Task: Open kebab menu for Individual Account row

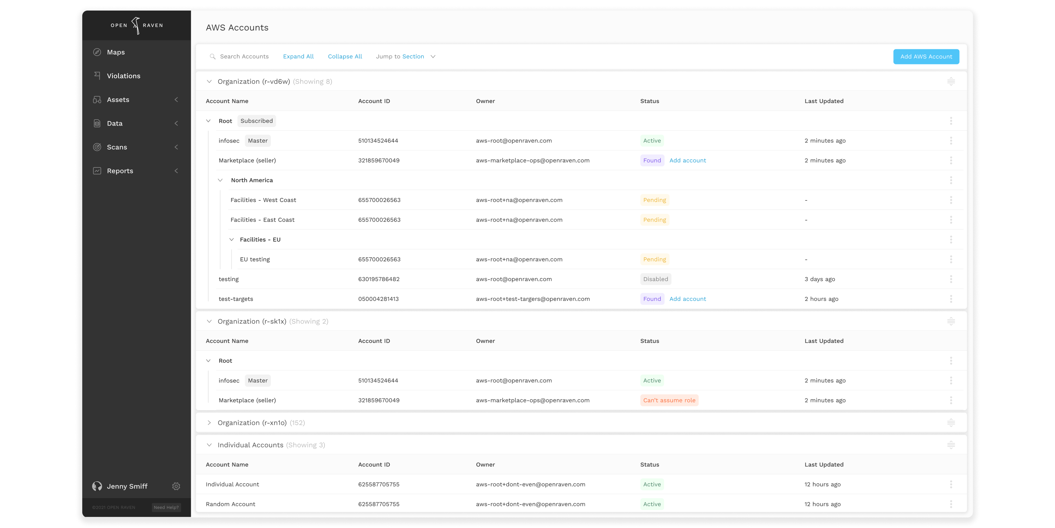Action: click(x=951, y=484)
